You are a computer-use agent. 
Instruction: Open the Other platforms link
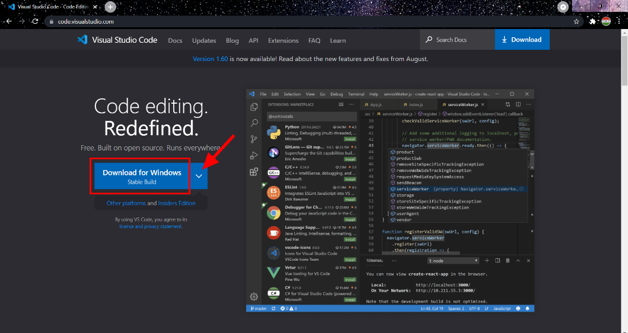coord(126,203)
